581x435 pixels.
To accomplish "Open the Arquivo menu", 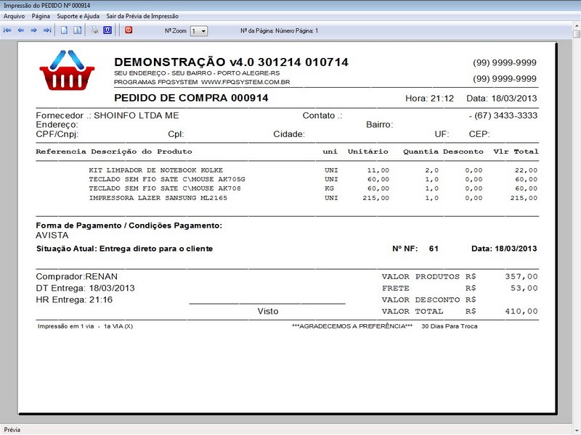I will tap(14, 16).
